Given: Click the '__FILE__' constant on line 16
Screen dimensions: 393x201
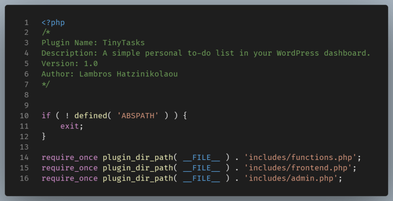Looking at the screenshot, I should click(201, 178).
